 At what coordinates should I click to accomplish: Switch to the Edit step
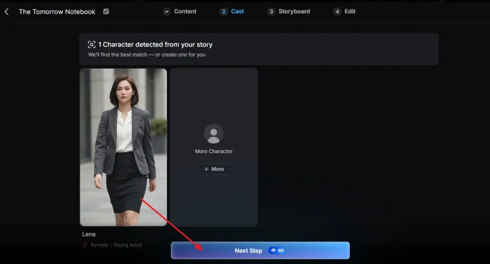pyautogui.click(x=350, y=11)
